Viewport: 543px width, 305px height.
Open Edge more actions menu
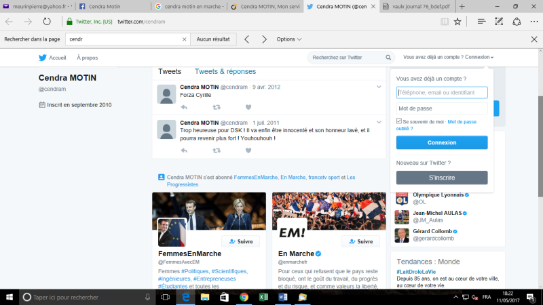534,22
